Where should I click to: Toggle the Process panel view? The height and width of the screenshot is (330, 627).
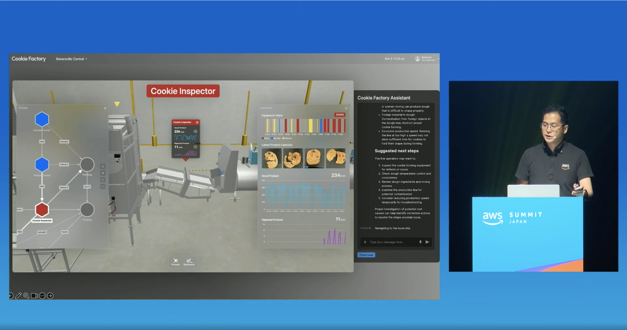[x=176, y=262]
